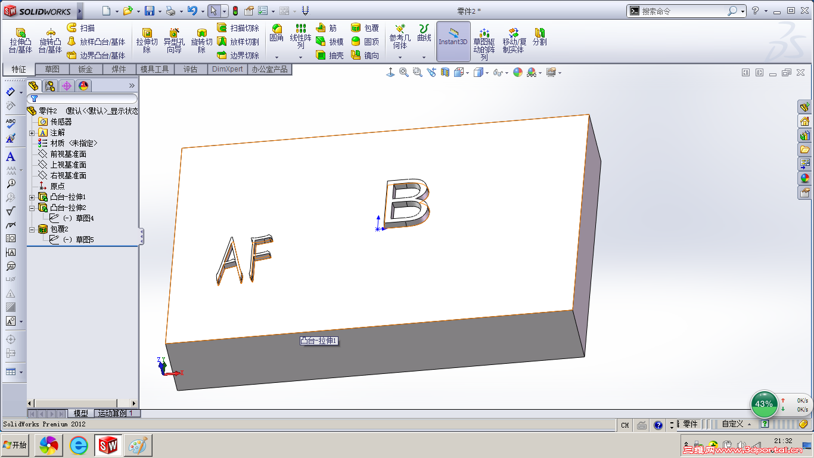Open Internet Explorer from the taskbar

79,445
